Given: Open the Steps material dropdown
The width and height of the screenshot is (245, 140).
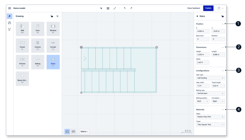Looking at the screenshot, I should pyautogui.click(x=210, y=117).
